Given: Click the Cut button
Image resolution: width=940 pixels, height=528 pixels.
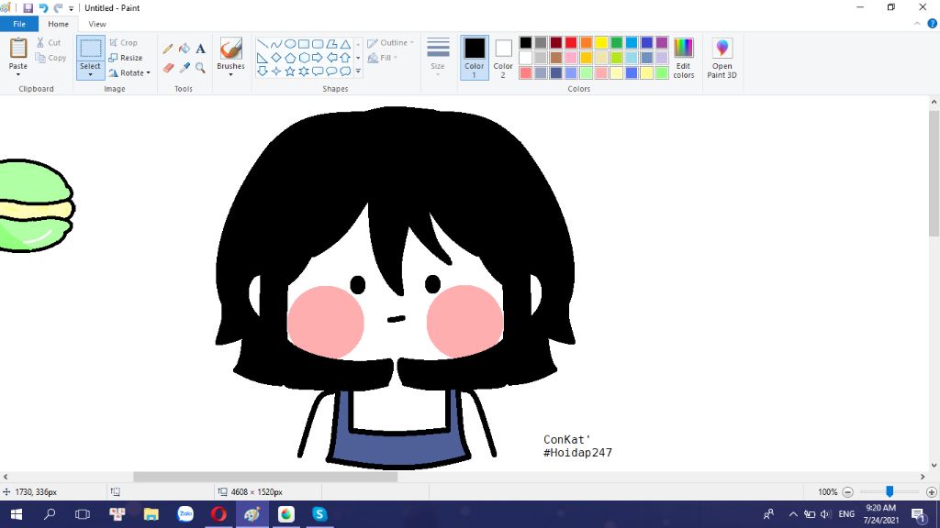Looking at the screenshot, I should coord(49,43).
